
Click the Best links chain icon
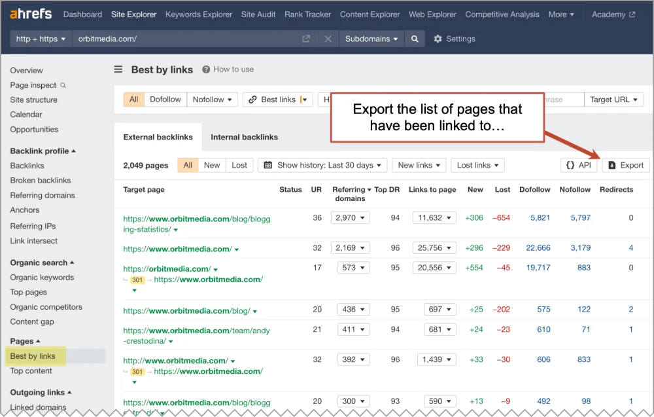coord(252,100)
